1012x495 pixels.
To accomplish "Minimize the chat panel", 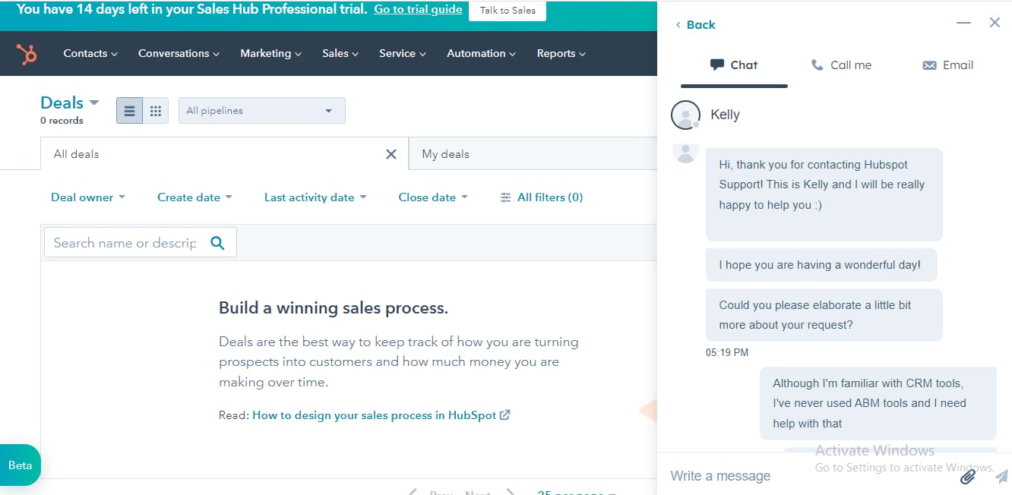I will 963,24.
